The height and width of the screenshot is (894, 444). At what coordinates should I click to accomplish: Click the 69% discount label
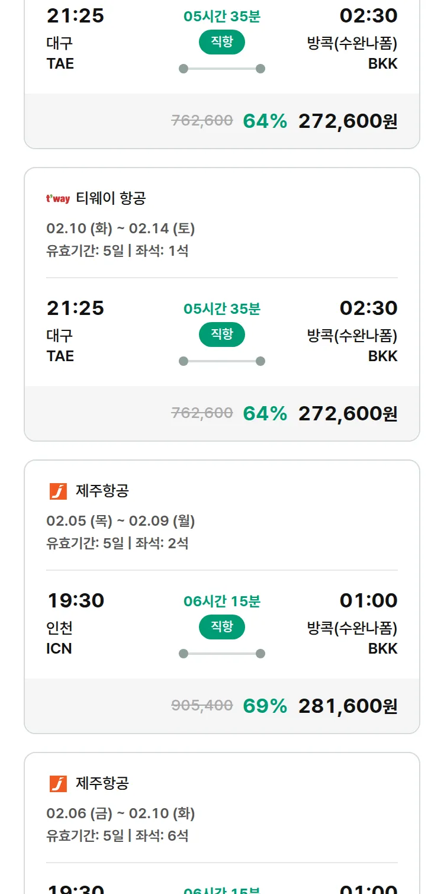(265, 706)
